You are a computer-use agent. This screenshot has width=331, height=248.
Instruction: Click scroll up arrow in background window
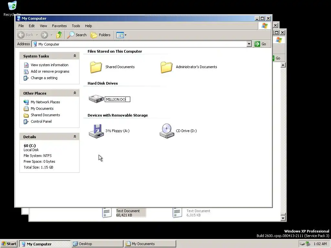click(283, 65)
